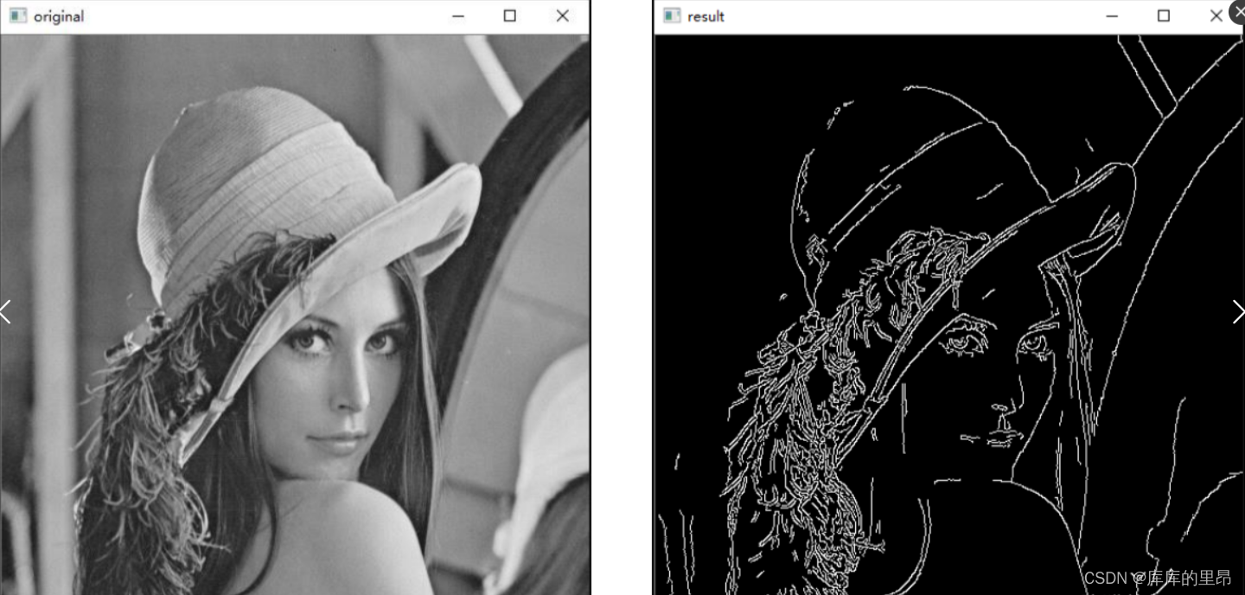
Task: Click the original window's app icon
Action: pos(17,16)
